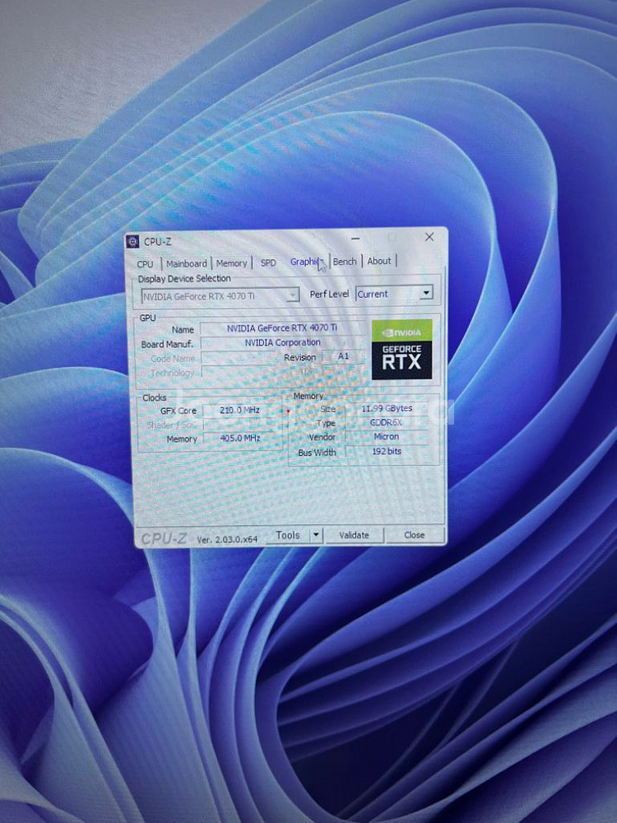This screenshot has width=617, height=823.
Task: Click the GFX Core 210.0 MHz value
Action: [240, 410]
